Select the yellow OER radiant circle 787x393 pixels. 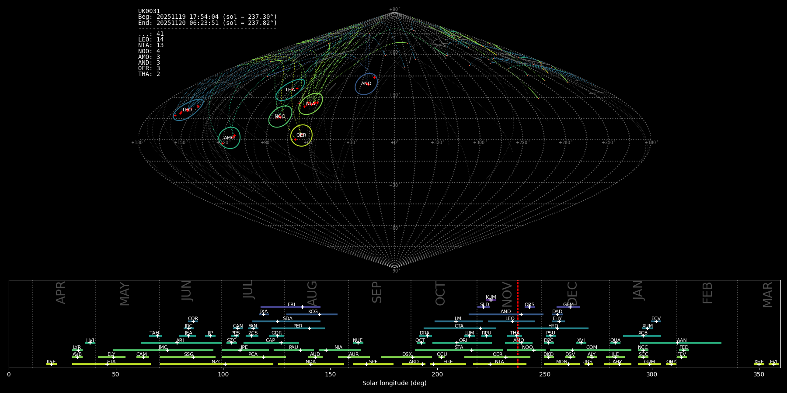(301, 135)
